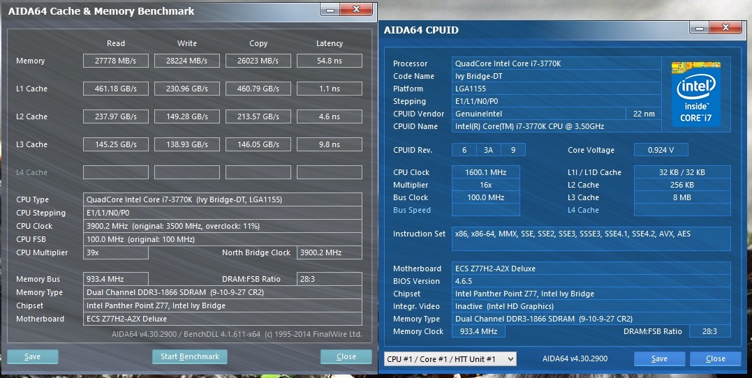Screen dimensions: 752x378
Task: Click Platform LGA1155 field
Action: click(556, 89)
